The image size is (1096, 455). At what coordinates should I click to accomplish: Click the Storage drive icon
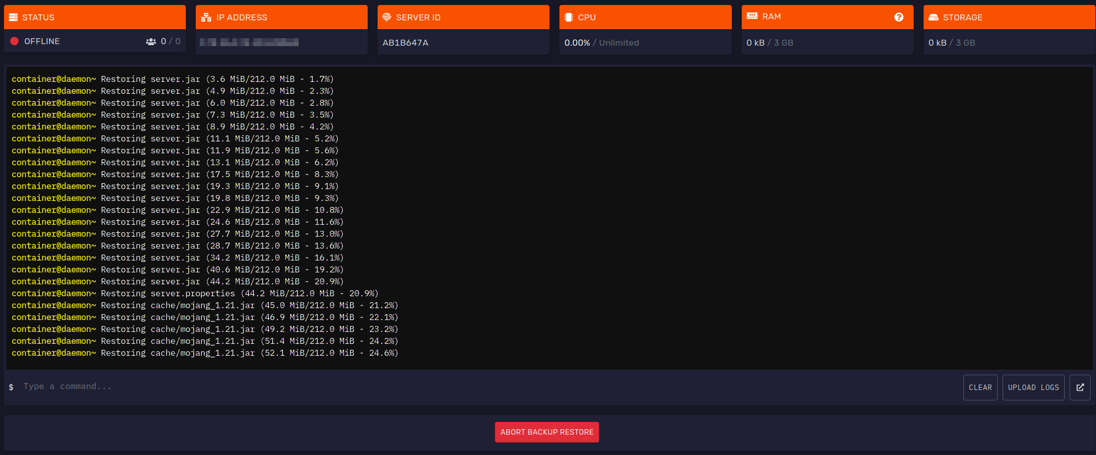point(933,17)
